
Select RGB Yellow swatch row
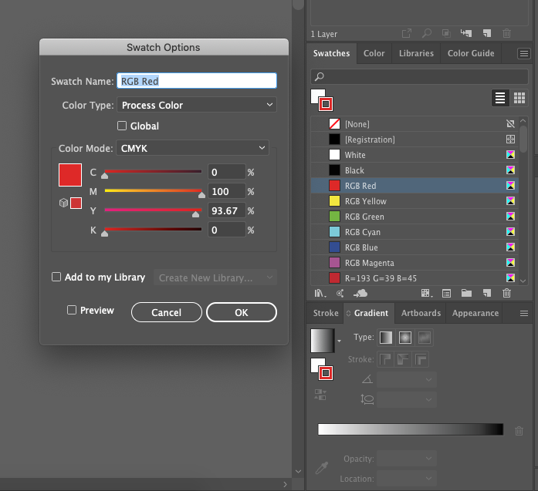[x=414, y=201]
